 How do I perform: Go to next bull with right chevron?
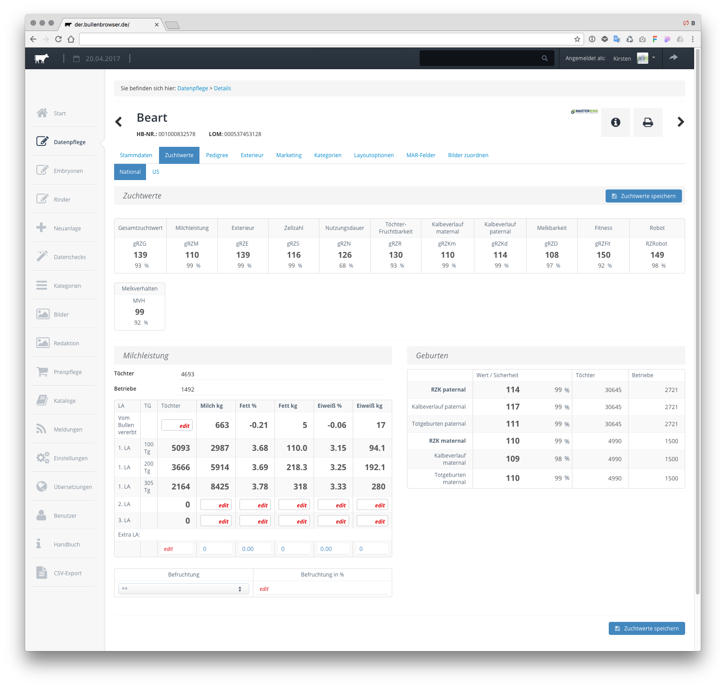pyautogui.click(x=680, y=122)
